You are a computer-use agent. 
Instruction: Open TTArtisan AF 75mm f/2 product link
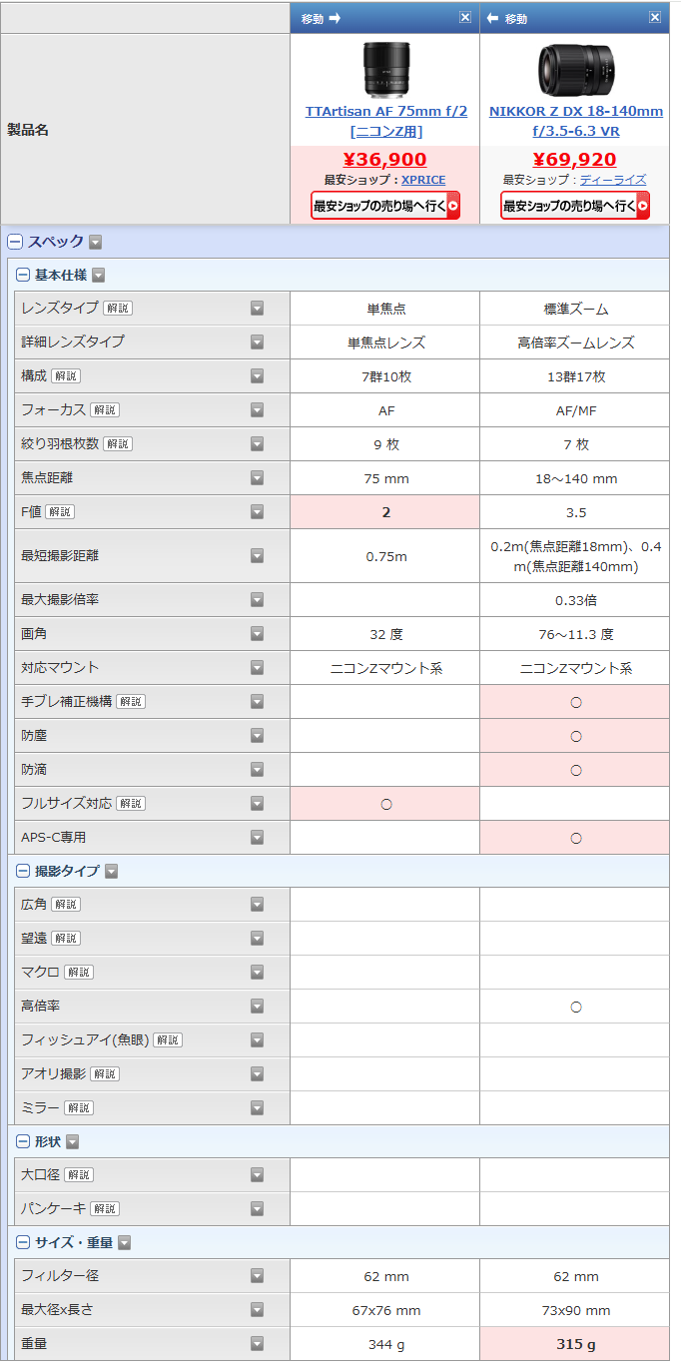(385, 121)
